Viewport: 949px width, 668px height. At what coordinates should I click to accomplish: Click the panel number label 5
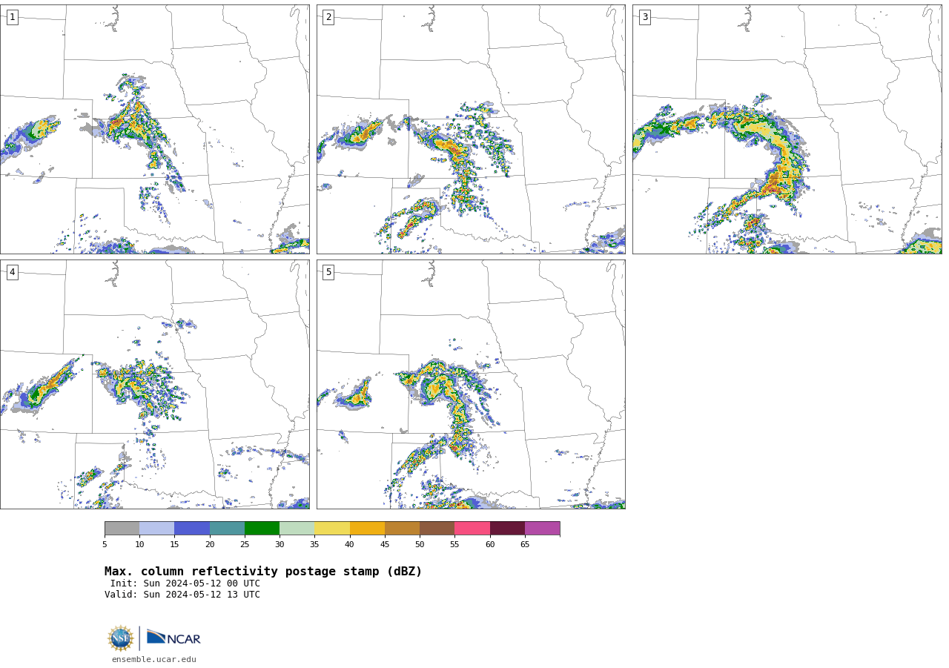(x=328, y=272)
